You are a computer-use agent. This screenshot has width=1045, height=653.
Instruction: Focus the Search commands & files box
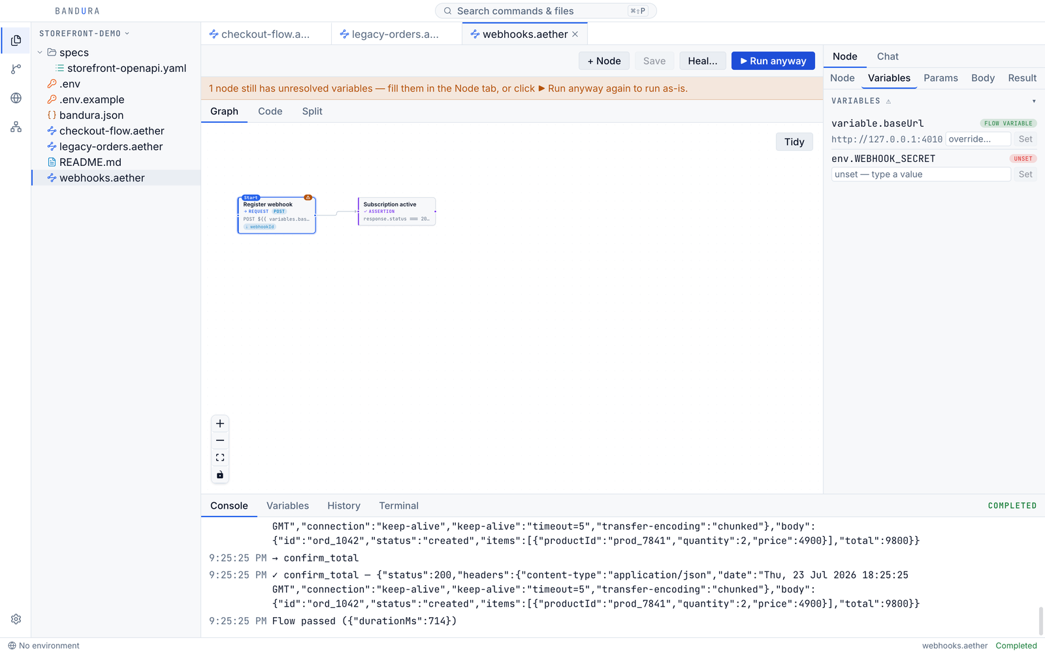pyautogui.click(x=546, y=11)
